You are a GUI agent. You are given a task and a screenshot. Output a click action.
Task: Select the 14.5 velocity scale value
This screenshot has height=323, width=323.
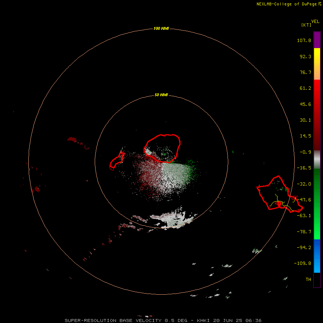[x=305, y=136]
